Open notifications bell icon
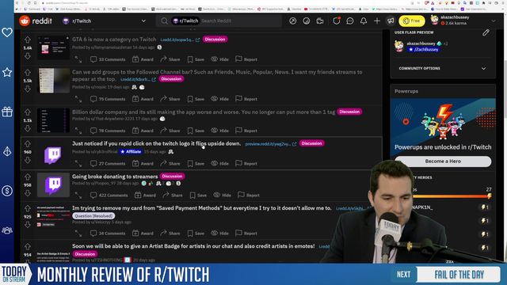507x285 pixels. tap(364, 21)
